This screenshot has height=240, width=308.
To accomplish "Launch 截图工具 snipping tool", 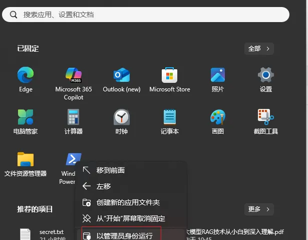I will click(266, 122).
